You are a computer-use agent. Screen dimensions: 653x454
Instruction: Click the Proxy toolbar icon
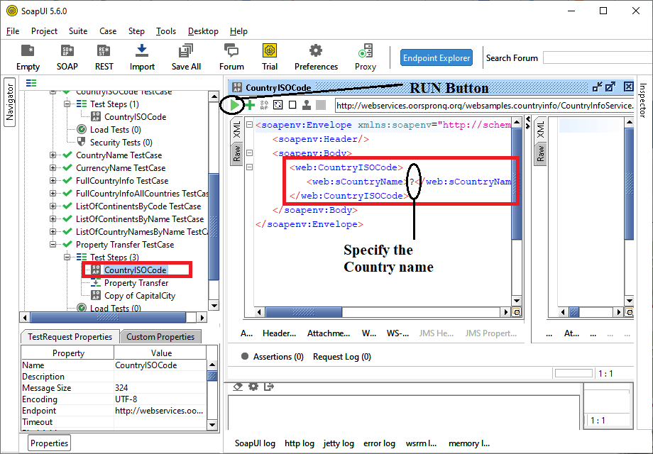pyautogui.click(x=366, y=57)
